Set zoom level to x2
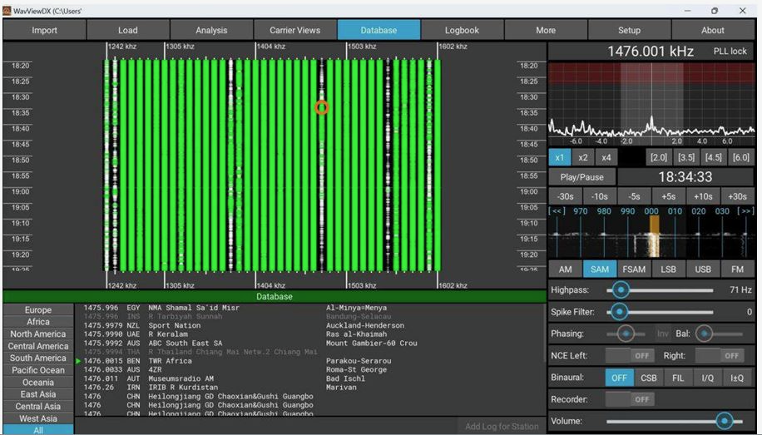 coord(583,157)
